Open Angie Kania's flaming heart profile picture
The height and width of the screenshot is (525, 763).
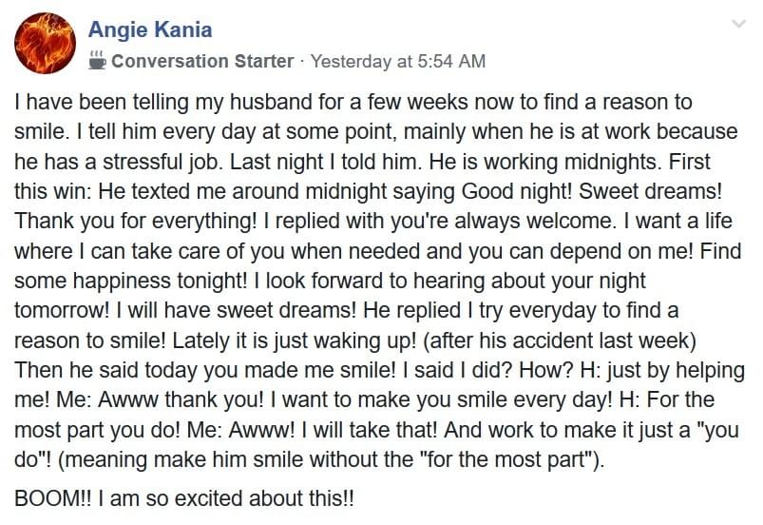(45, 43)
